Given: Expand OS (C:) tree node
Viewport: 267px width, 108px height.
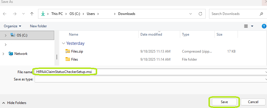Looking at the screenshot, I should [x=5, y=35].
